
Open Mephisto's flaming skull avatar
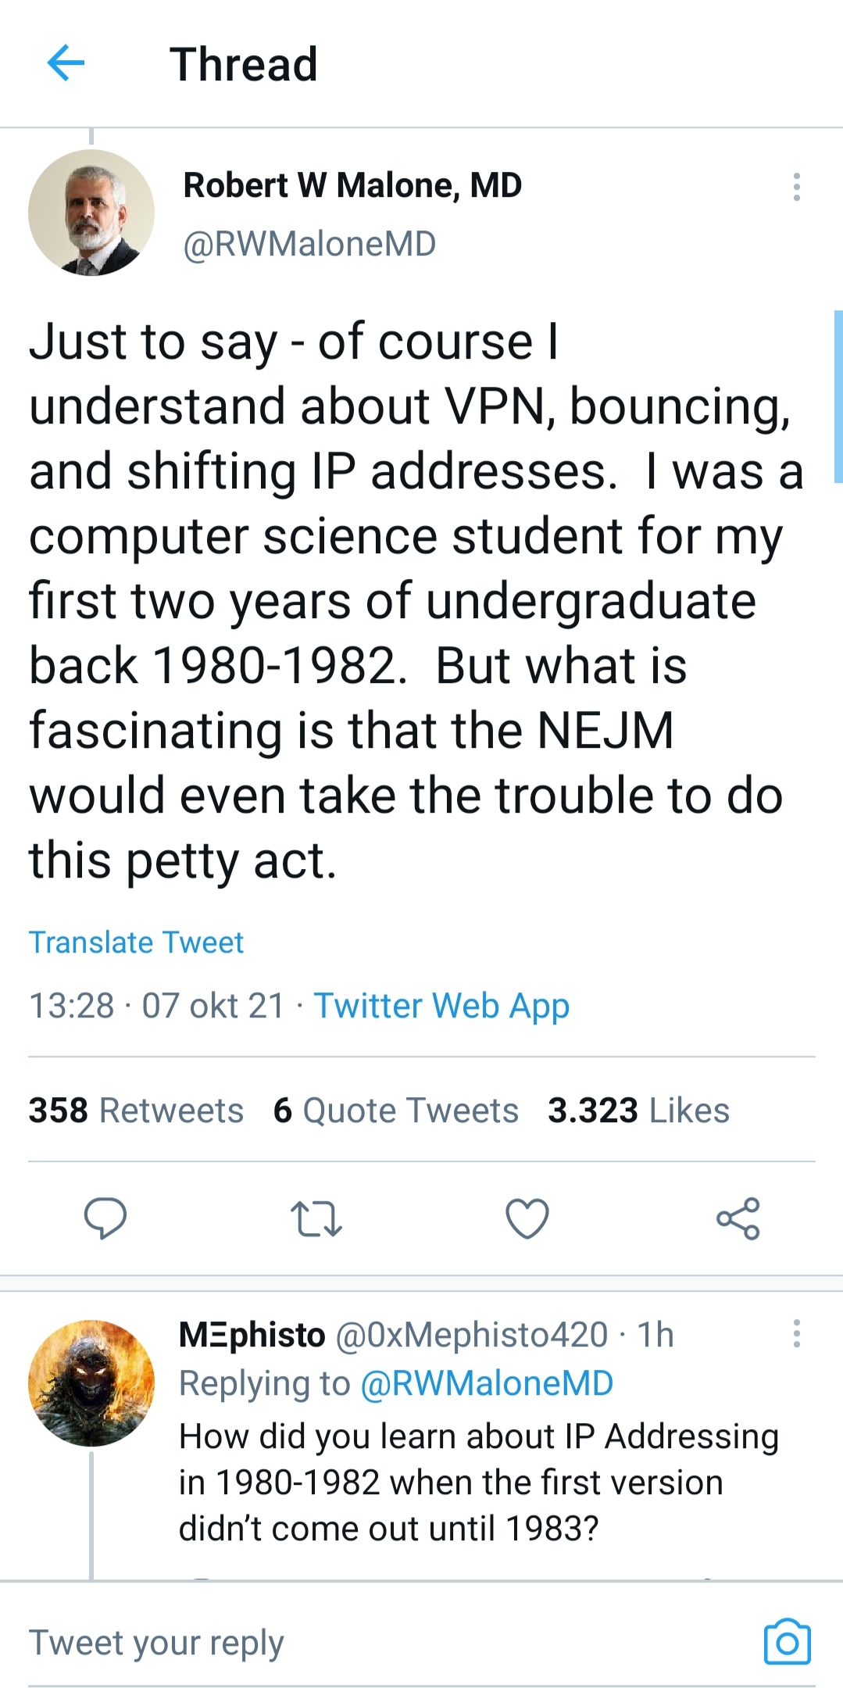(91, 1382)
